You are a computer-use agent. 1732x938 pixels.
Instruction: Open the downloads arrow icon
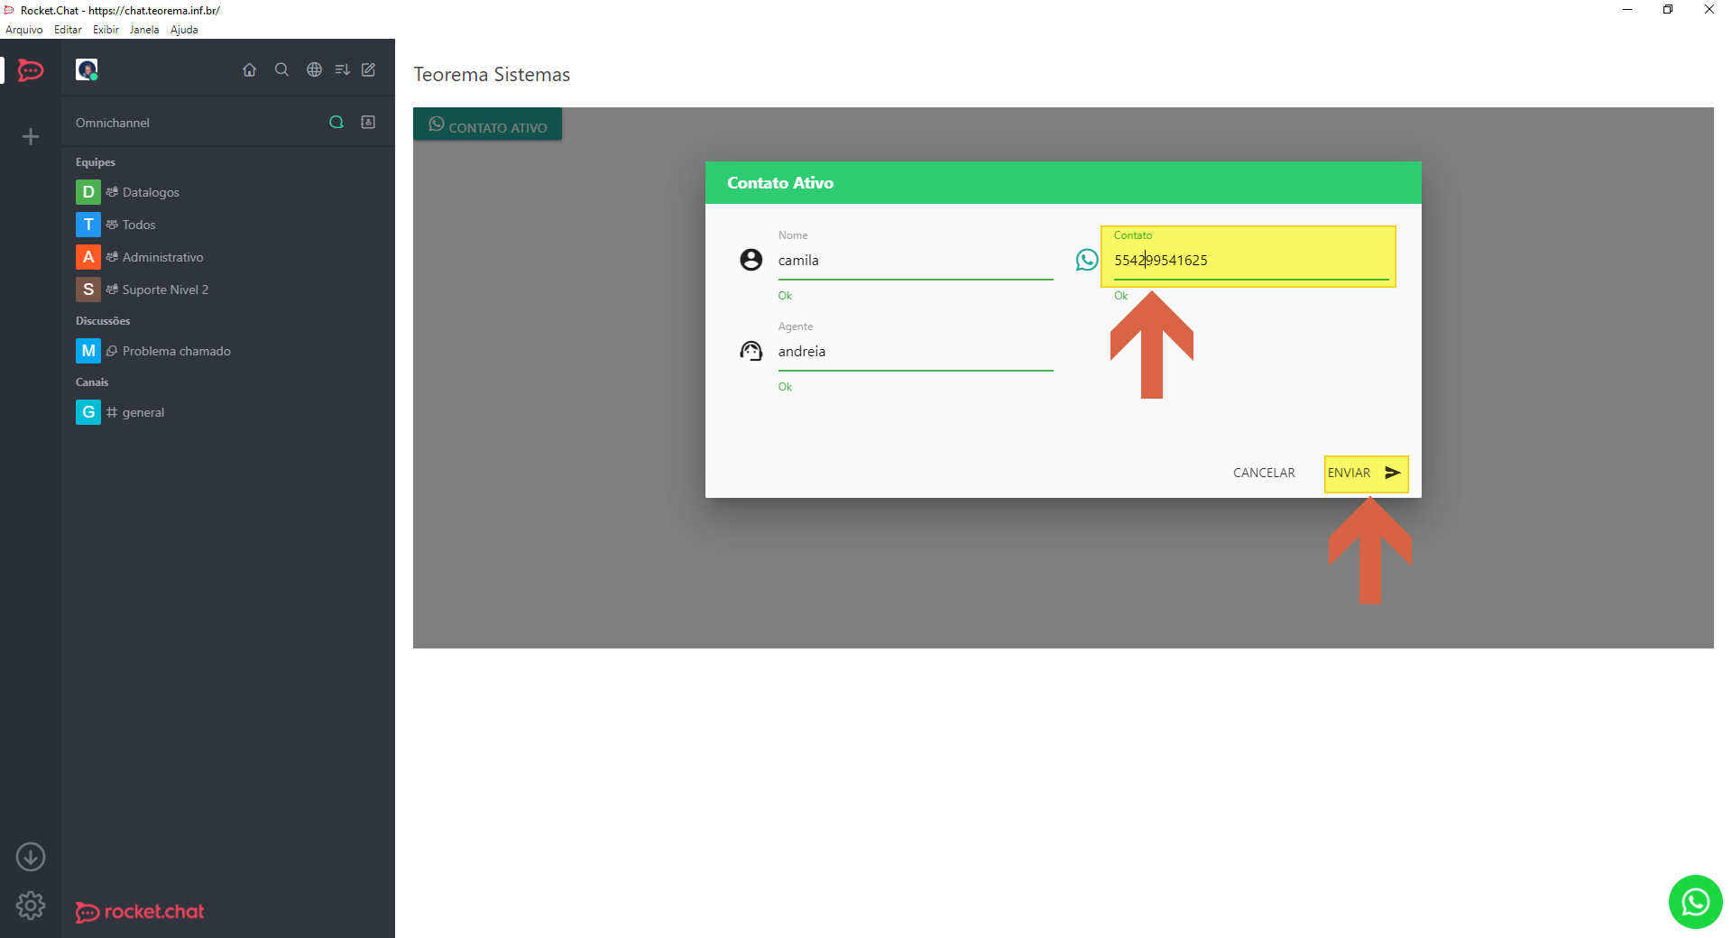pos(31,857)
